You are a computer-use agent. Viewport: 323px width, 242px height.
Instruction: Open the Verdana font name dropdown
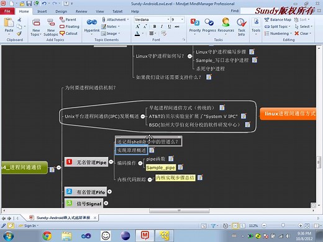click(168, 19)
